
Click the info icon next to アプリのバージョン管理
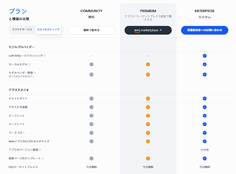pyautogui.click(x=40, y=150)
